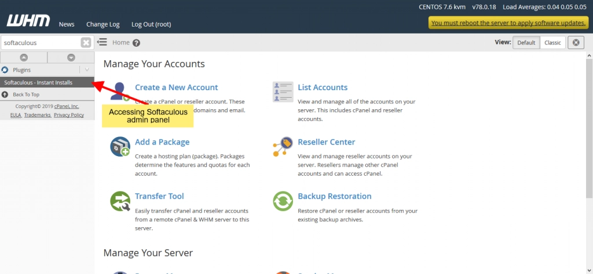The image size is (593, 274).
Task: Click the Add a Package icon
Action: pos(120,146)
